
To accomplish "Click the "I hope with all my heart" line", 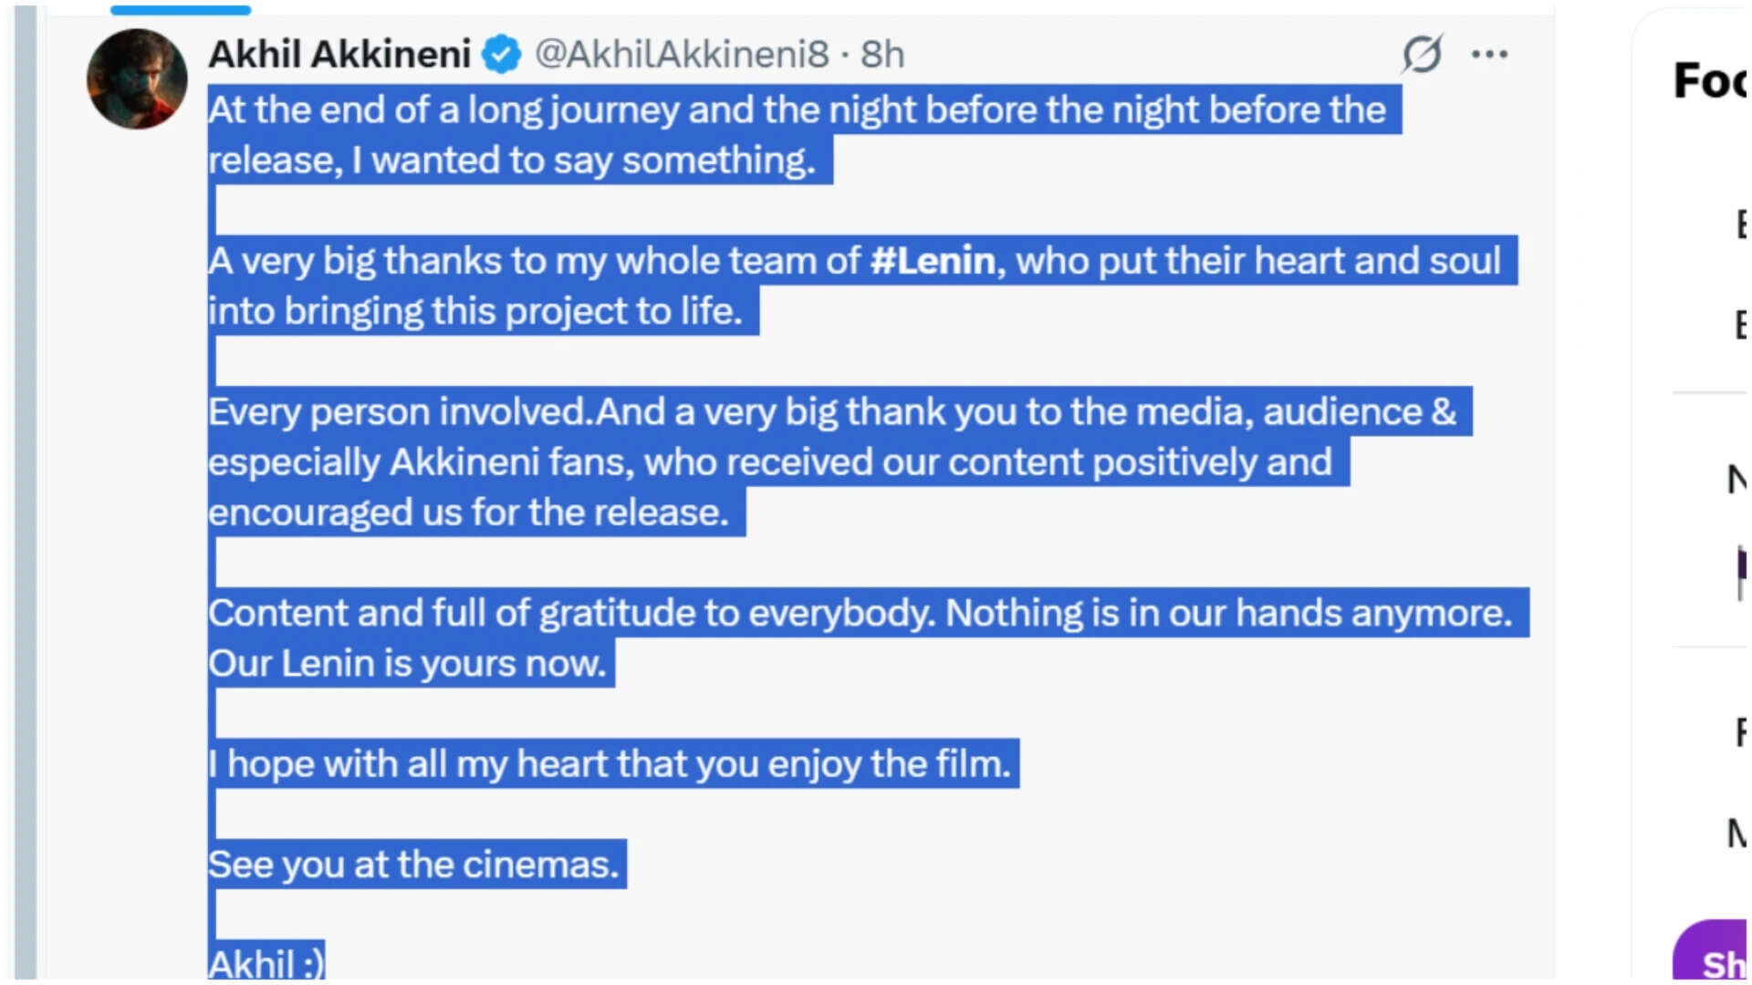I will (610, 763).
